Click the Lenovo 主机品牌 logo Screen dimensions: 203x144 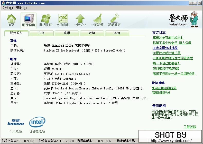coord(16,122)
